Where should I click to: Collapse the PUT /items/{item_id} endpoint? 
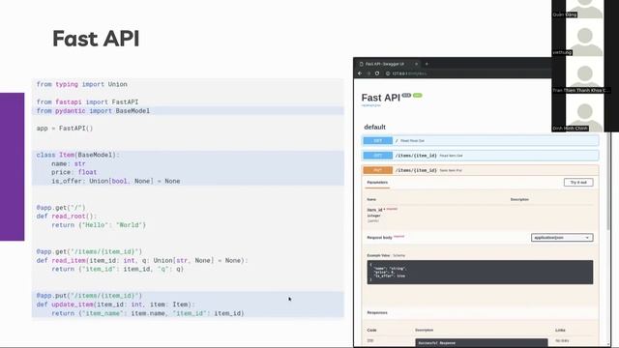point(480,170)
